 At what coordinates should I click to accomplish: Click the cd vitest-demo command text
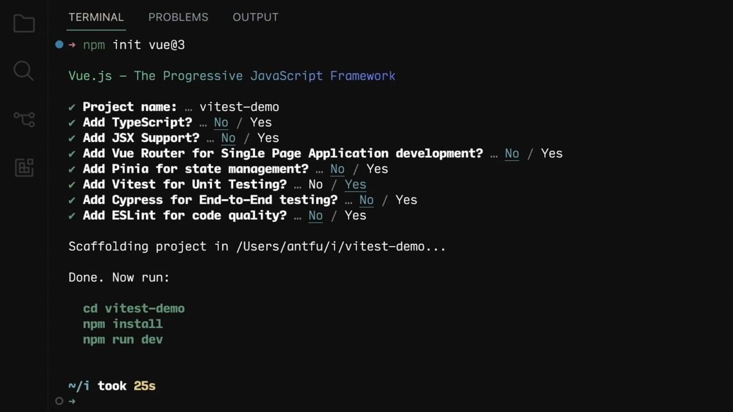coord(134,308)
